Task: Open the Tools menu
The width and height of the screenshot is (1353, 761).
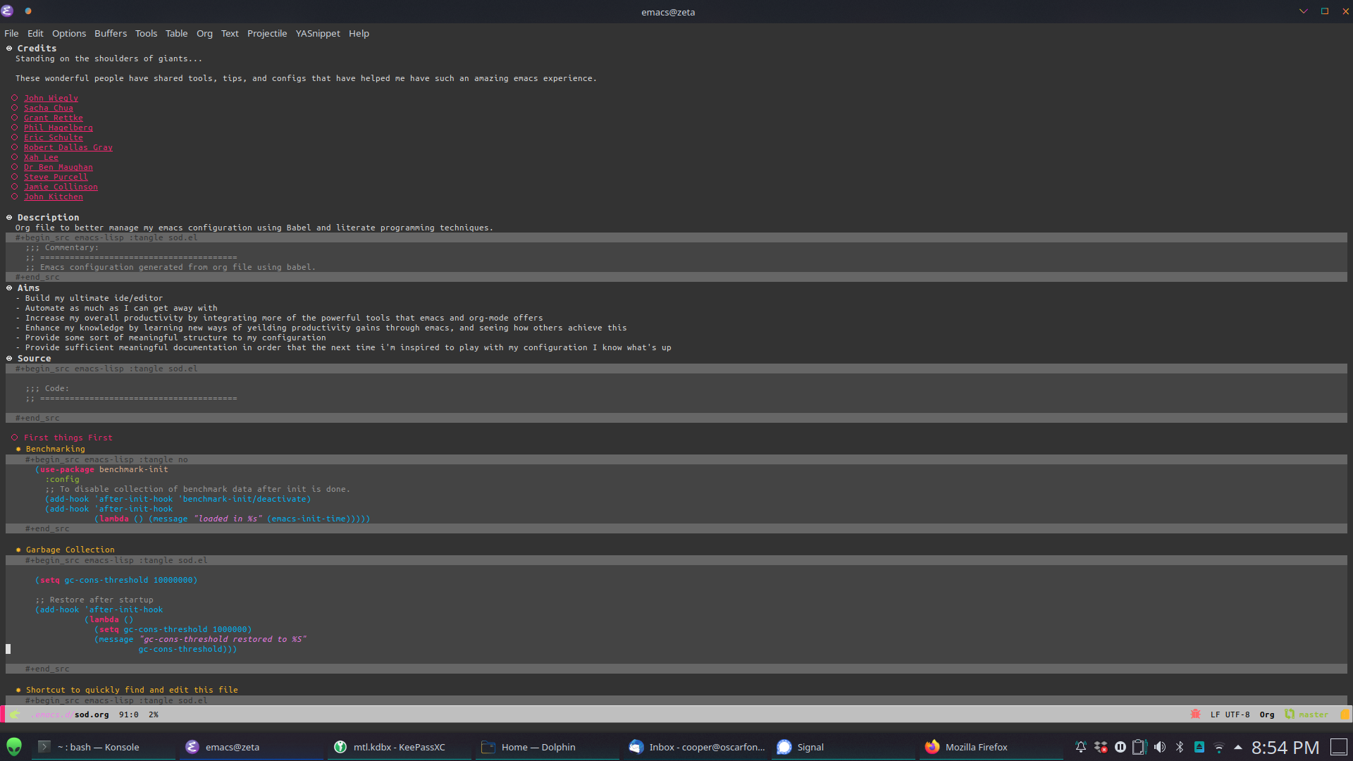Action: [146, 33]
